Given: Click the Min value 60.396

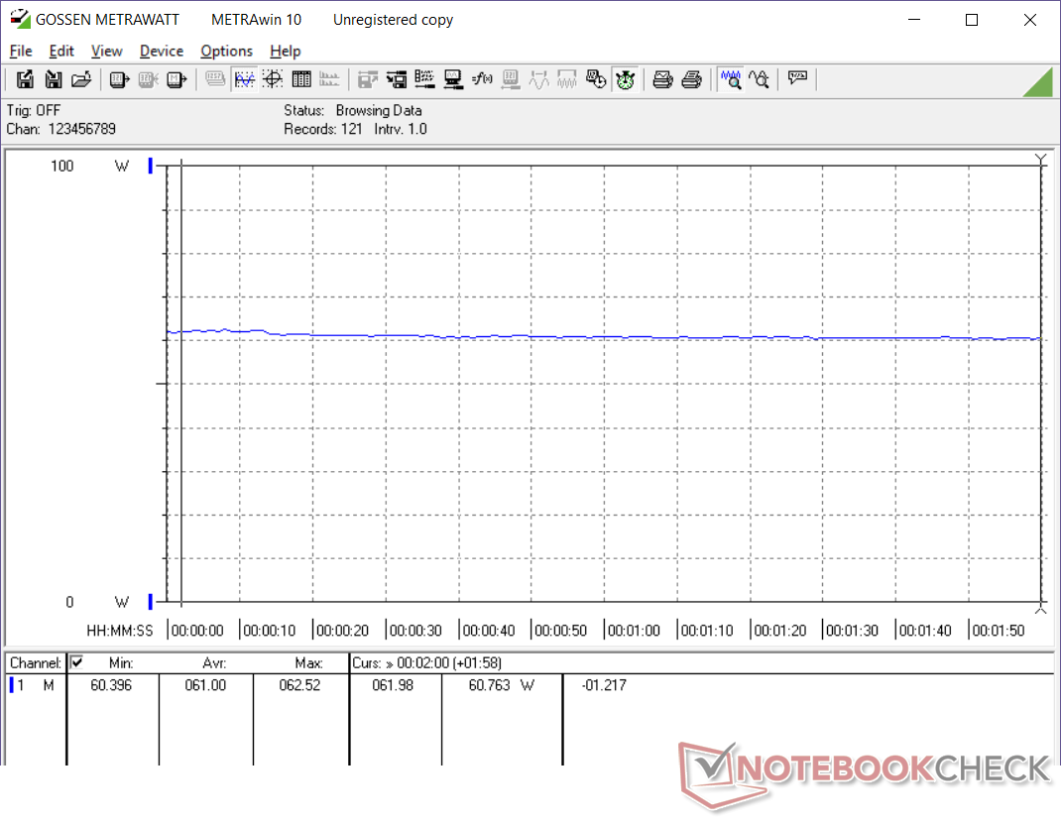Looking at the screenshot, I should pyautogui.click(x=111, y=685).
